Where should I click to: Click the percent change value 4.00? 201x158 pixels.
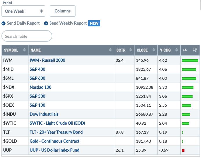[x=163, y=78]
